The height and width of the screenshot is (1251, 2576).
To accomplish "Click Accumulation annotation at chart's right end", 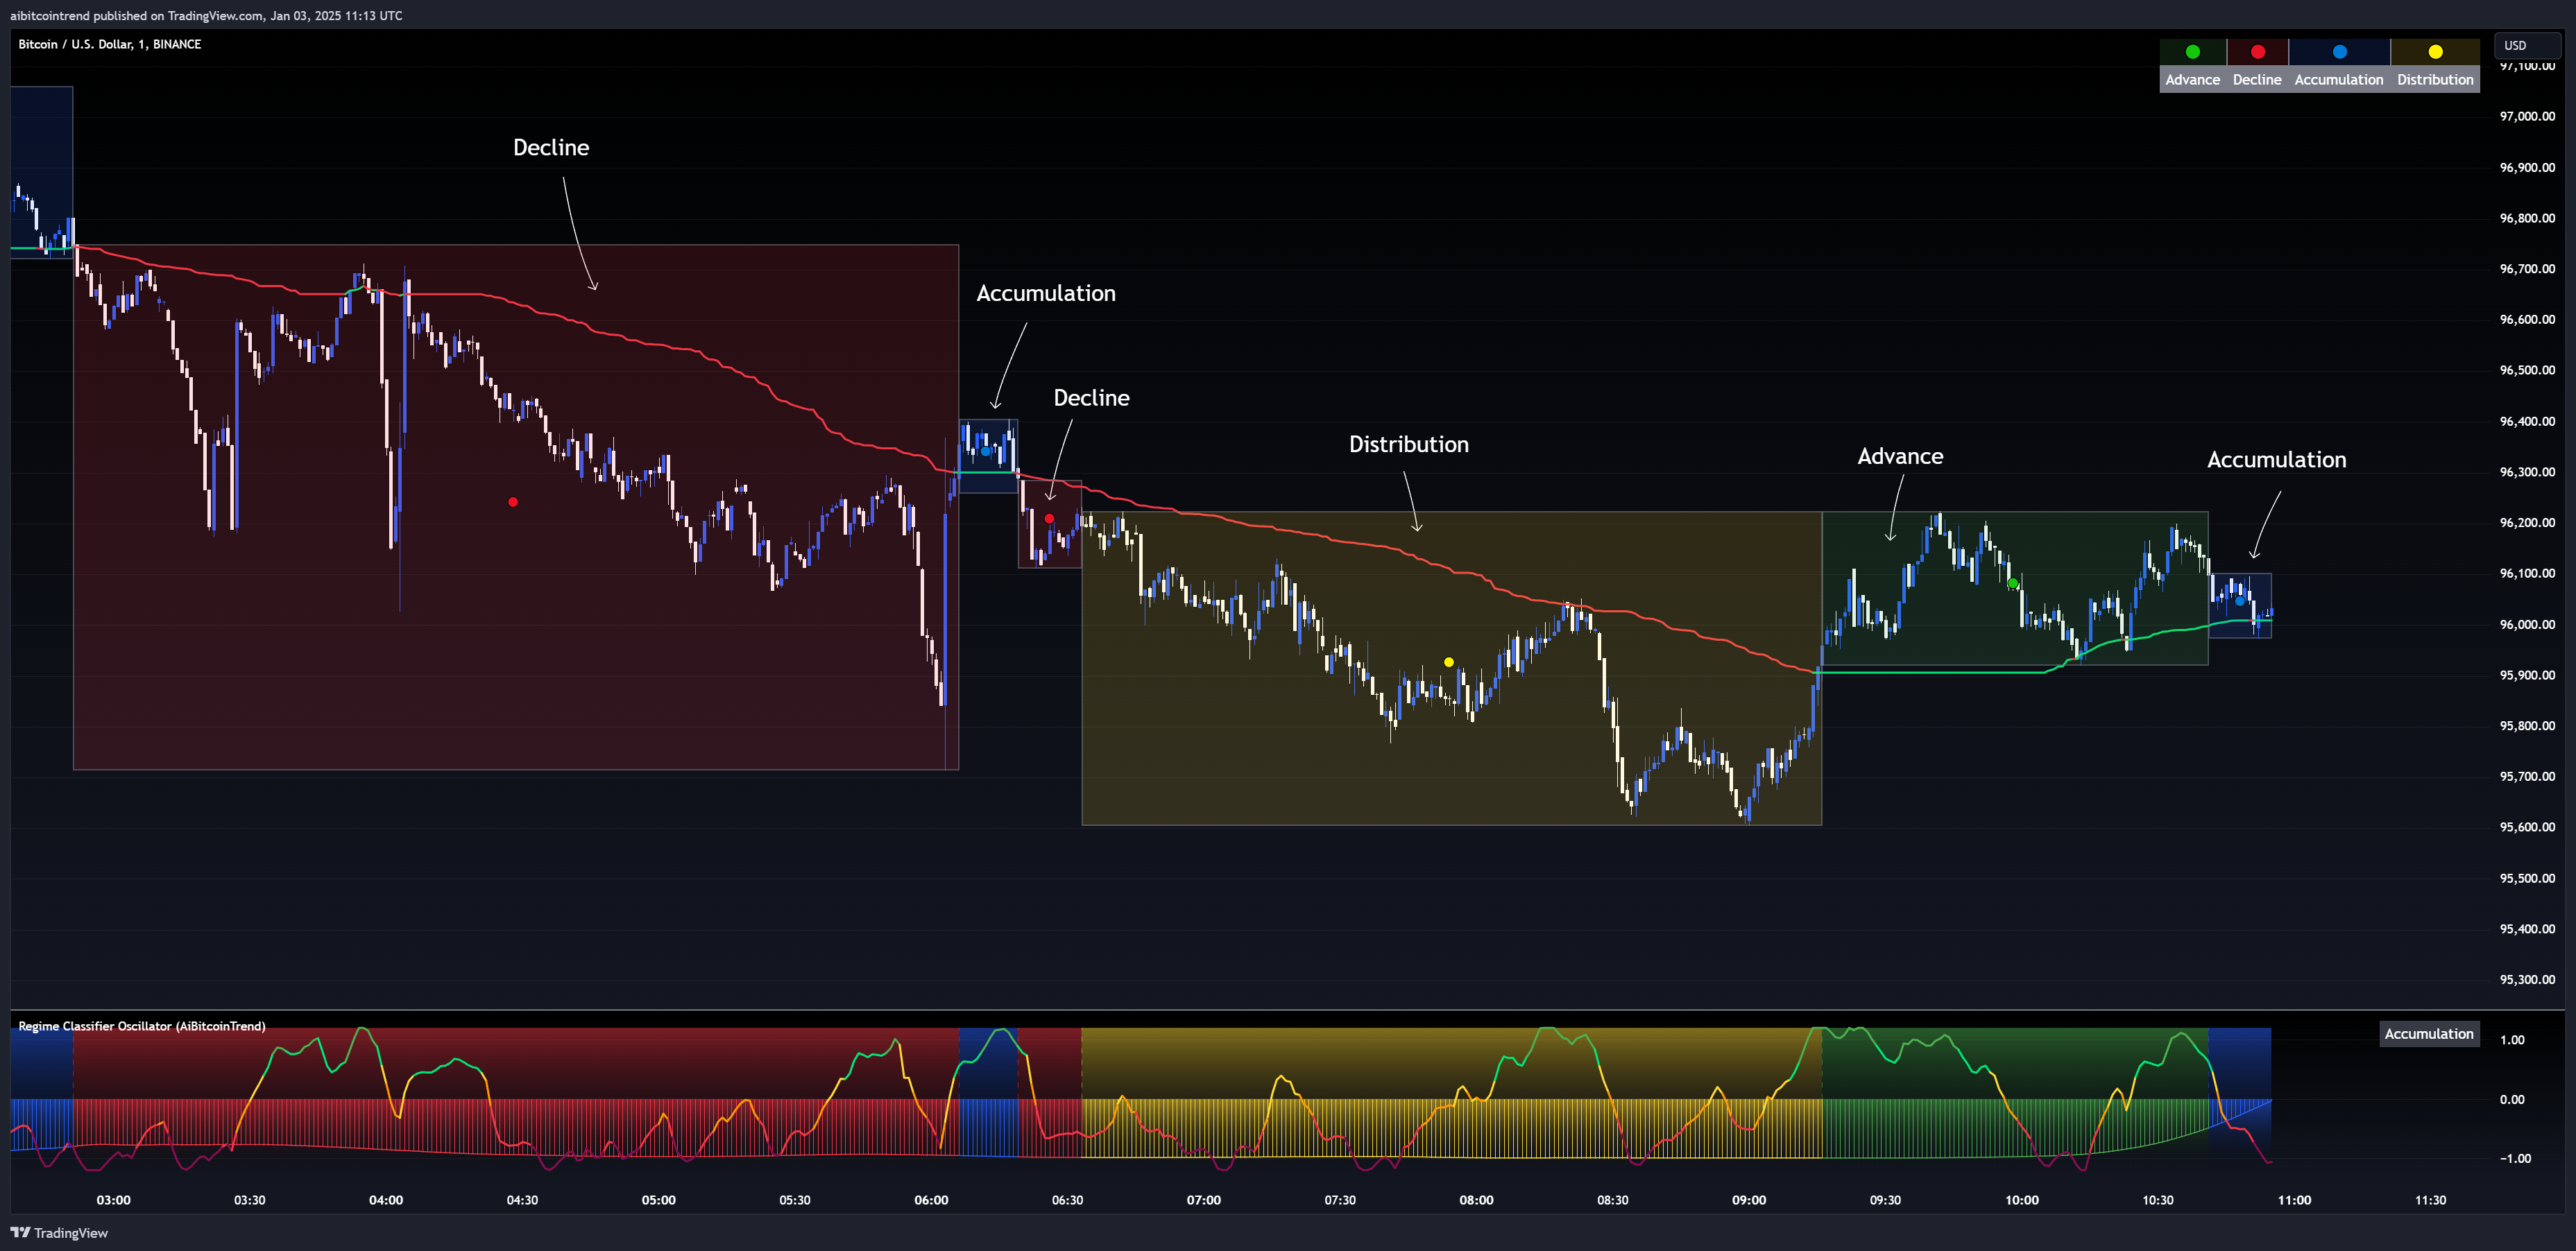I will (x=2276, y=460).
